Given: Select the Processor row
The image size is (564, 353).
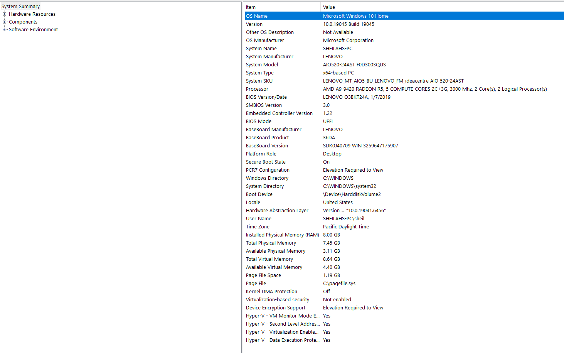Looking at the screenshot, I should pos(404,89).
